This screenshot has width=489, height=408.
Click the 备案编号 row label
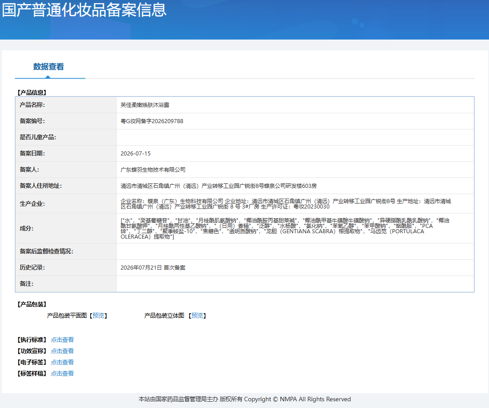(x=32, y=121)
